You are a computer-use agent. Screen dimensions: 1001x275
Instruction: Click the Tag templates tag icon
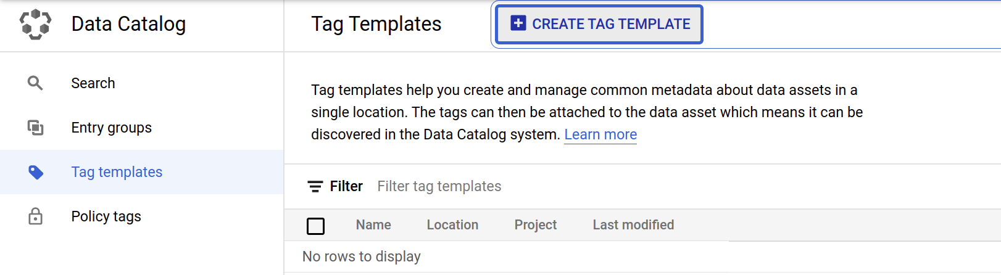(x=36, y=172)
